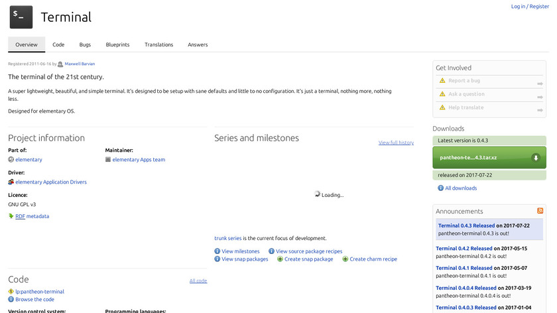This screenshot has height=313, width=557.
Task: Open Terminal 0.4.1 Released announcement
Action: click(464, 268)
